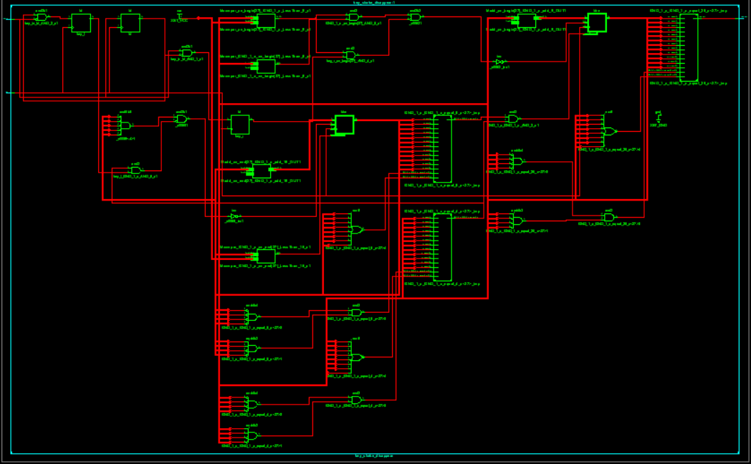Click the key_selector diagram title at the top
This screenshot has width=751, height=464.
tap(375, 3)
